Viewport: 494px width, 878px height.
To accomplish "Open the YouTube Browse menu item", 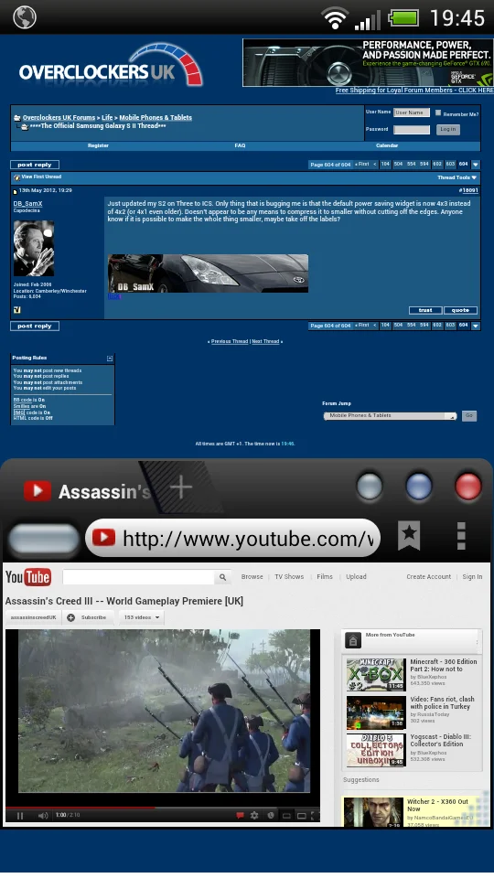I will (x=252, y=577).
